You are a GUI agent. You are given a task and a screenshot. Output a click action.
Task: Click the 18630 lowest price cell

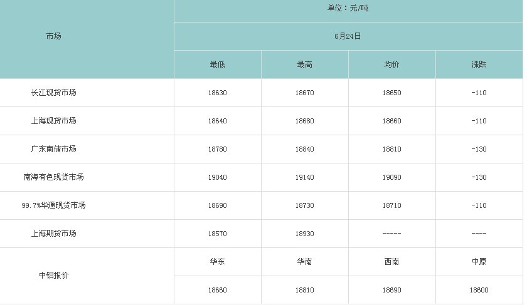[218, 93]
